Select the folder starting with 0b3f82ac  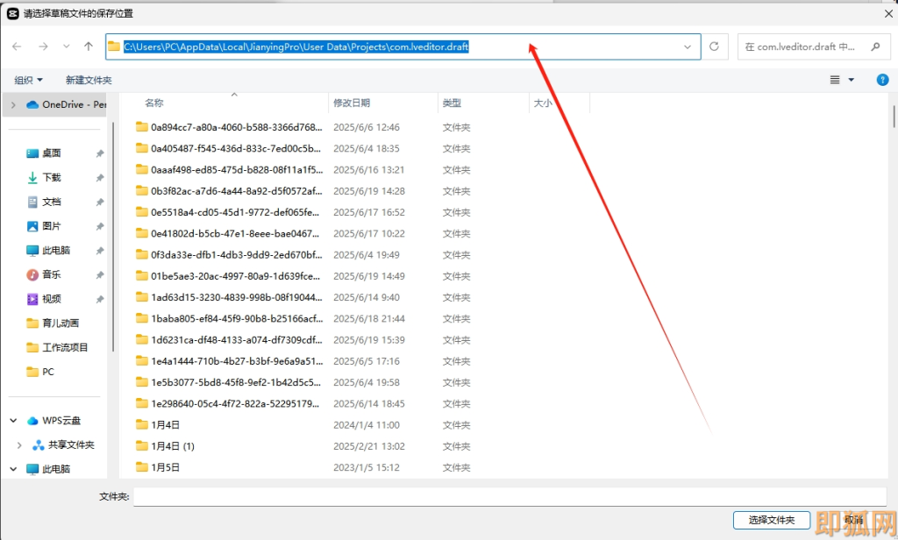pos(229,191)
